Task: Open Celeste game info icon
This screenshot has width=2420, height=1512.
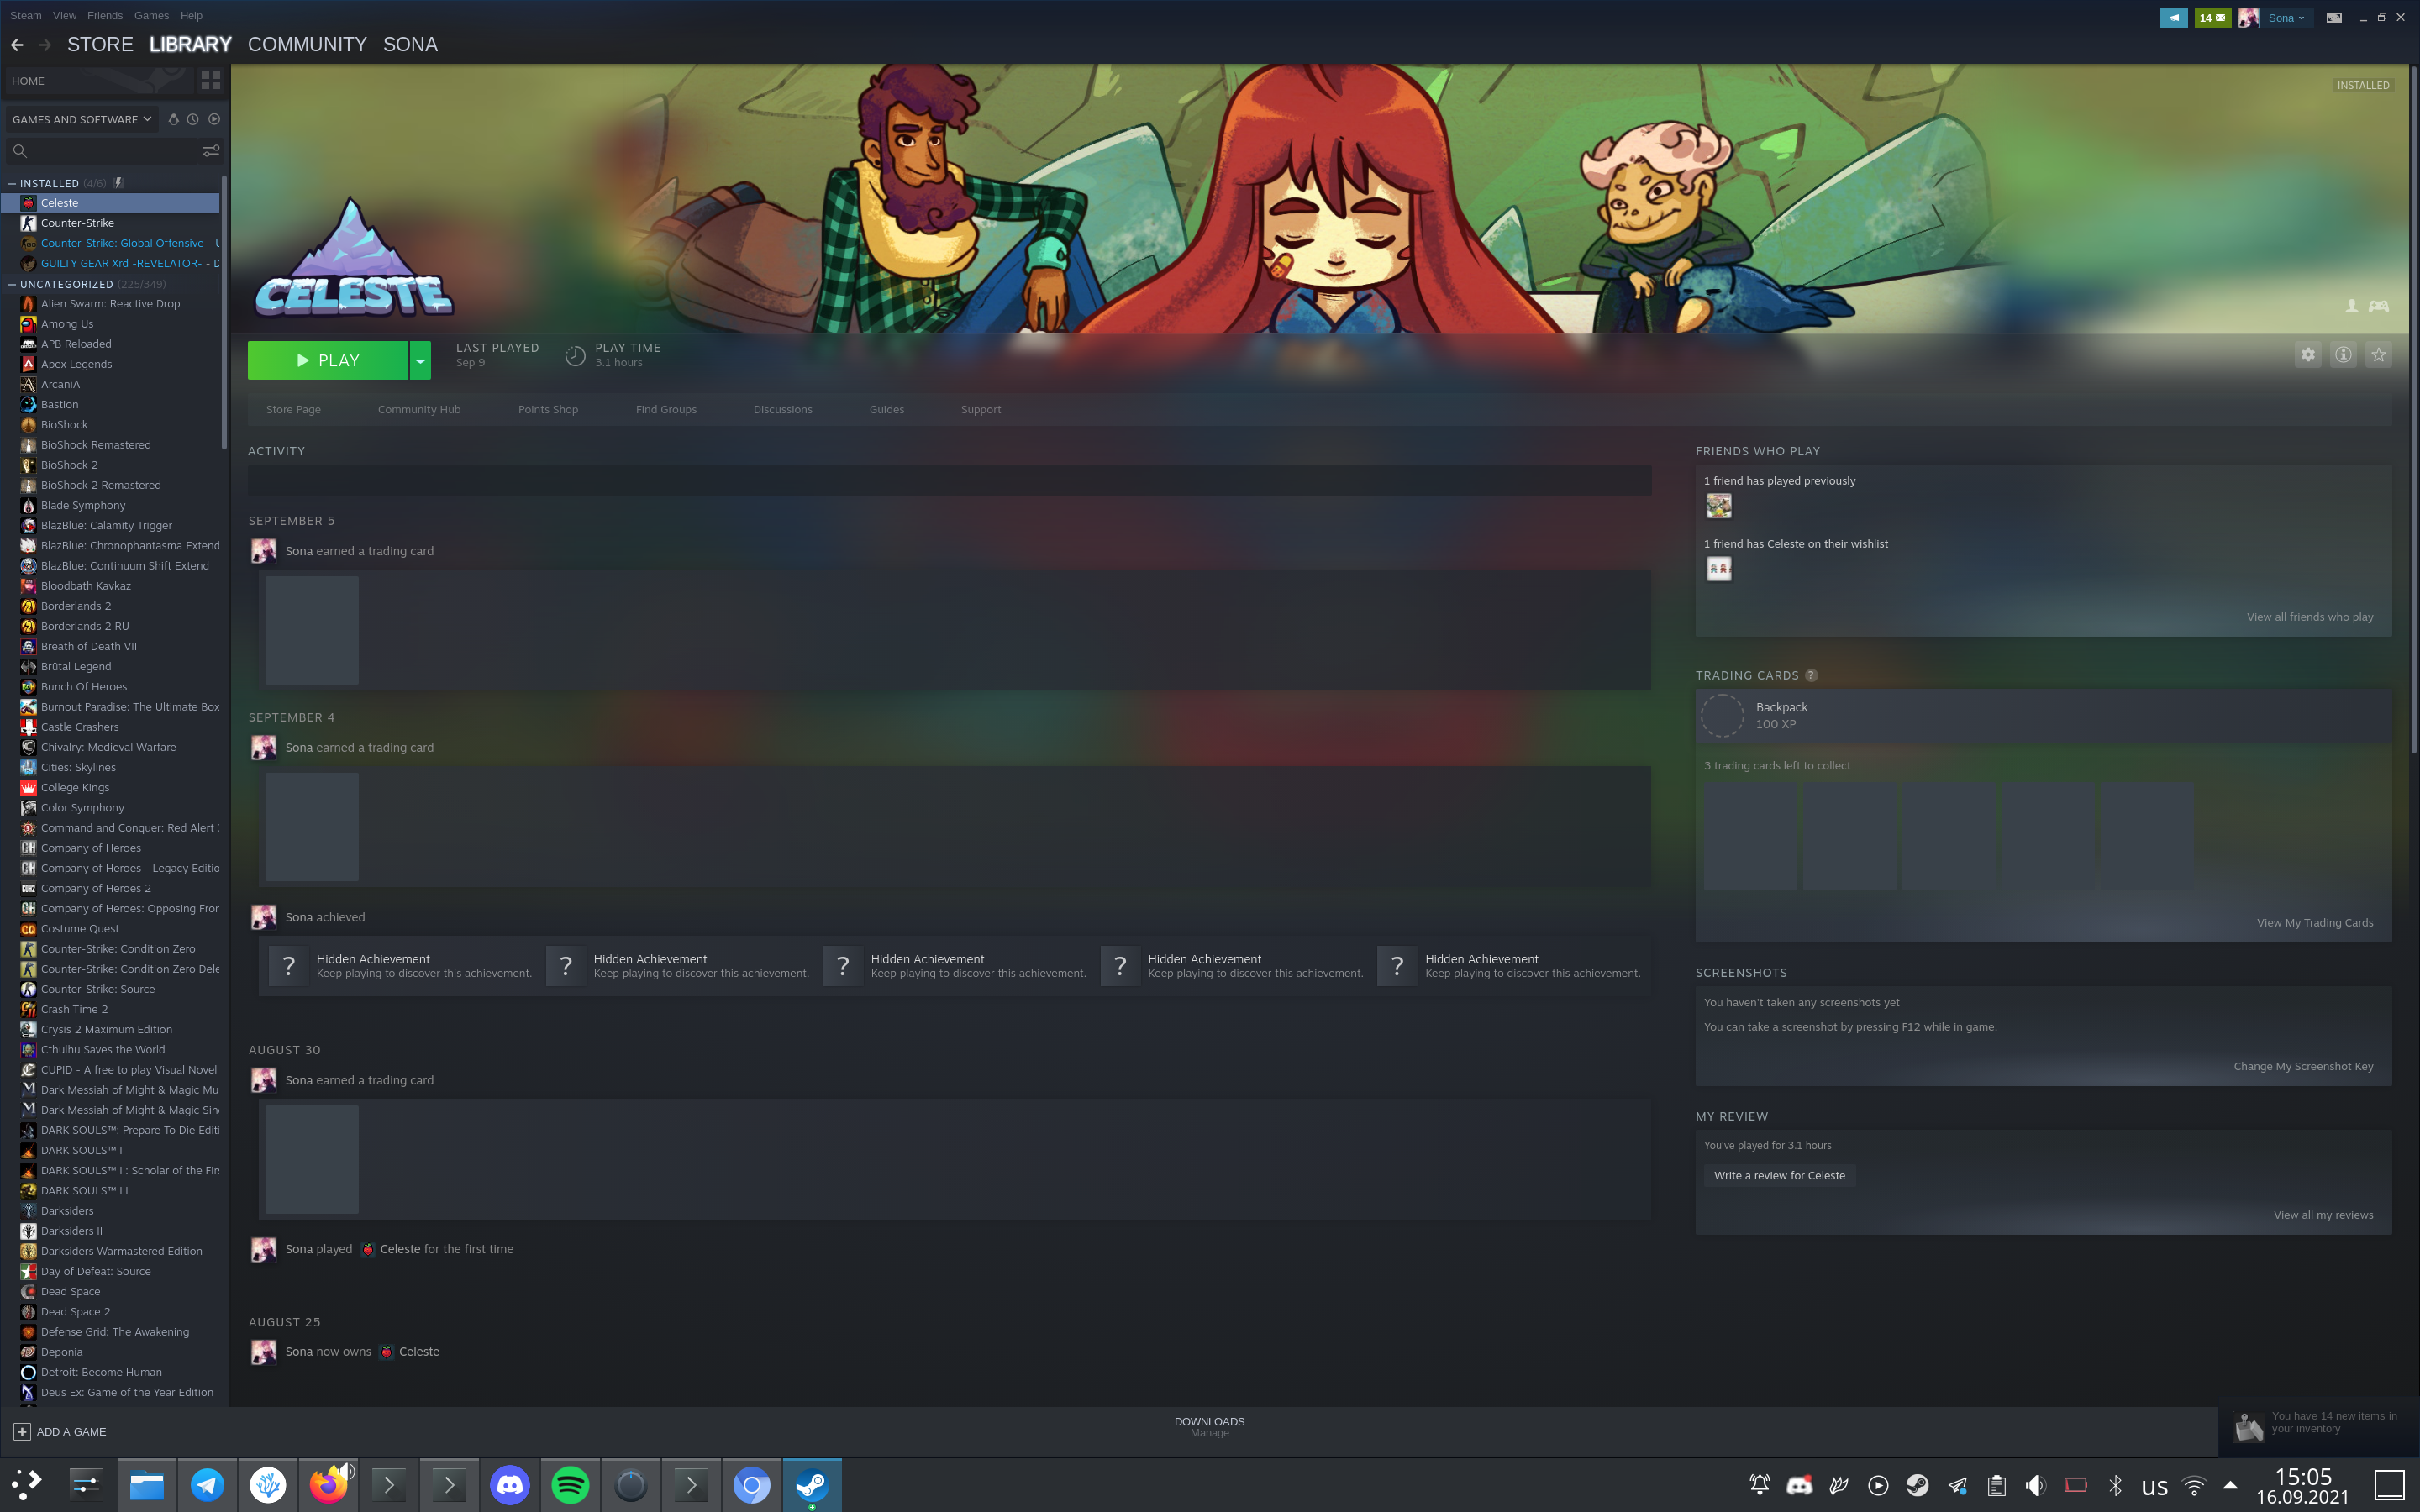Action: click(x=2343, y=354)
